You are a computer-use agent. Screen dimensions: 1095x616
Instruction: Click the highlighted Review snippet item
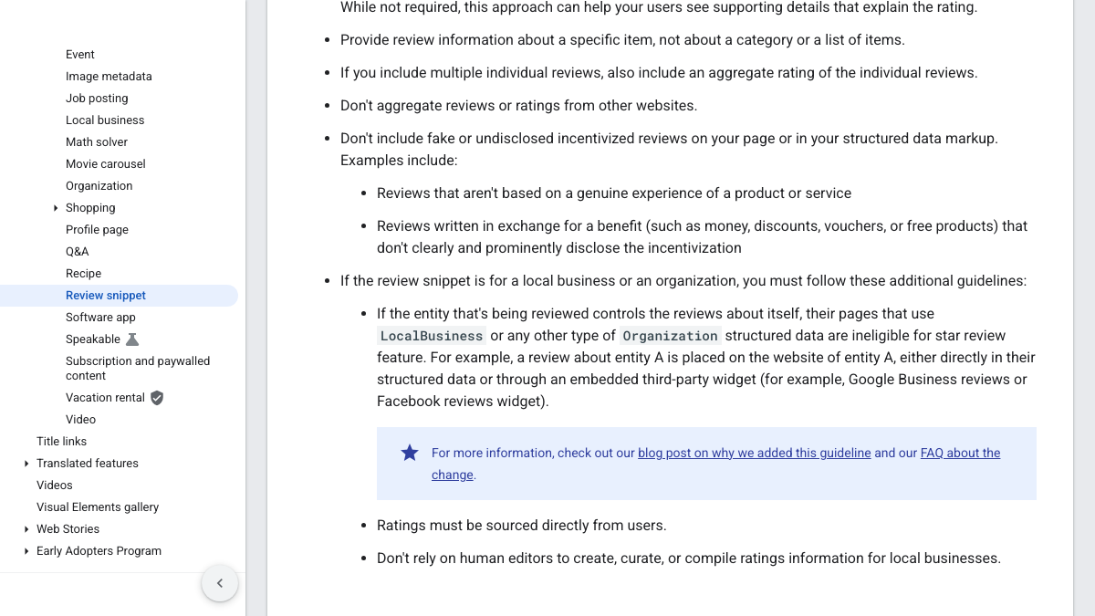(x=106, y=296)
